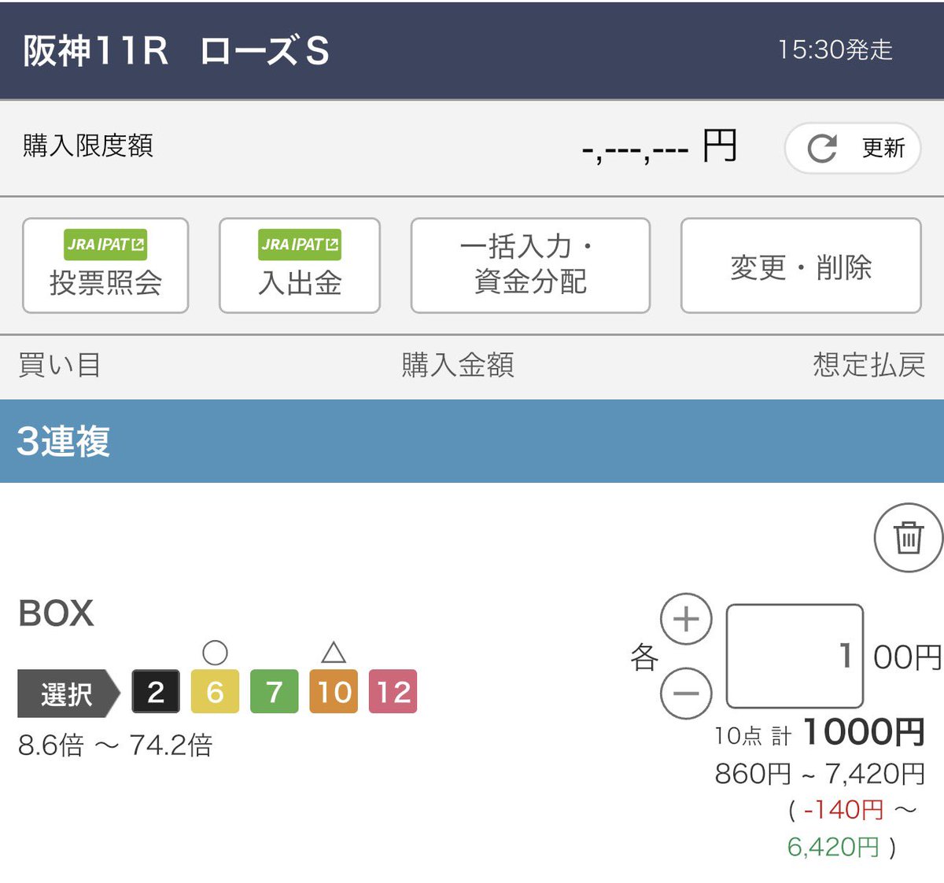Click the 更新 refresh button
Screen dimensions: 944x883
tap(853, 148)
